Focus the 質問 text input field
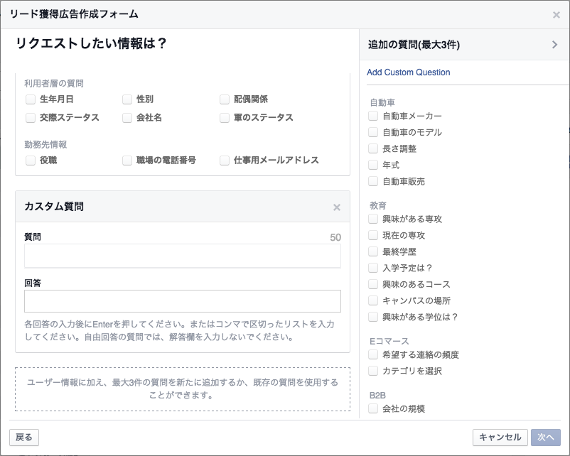The width and height of the screenshot is (570, 456). [183, 256]
